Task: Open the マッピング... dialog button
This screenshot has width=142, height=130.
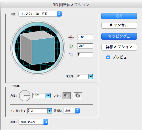Action: coord(119,36)
